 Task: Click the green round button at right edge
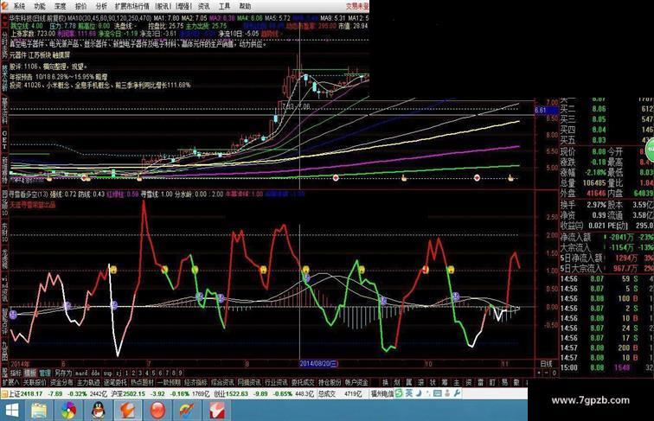point(651,149)
